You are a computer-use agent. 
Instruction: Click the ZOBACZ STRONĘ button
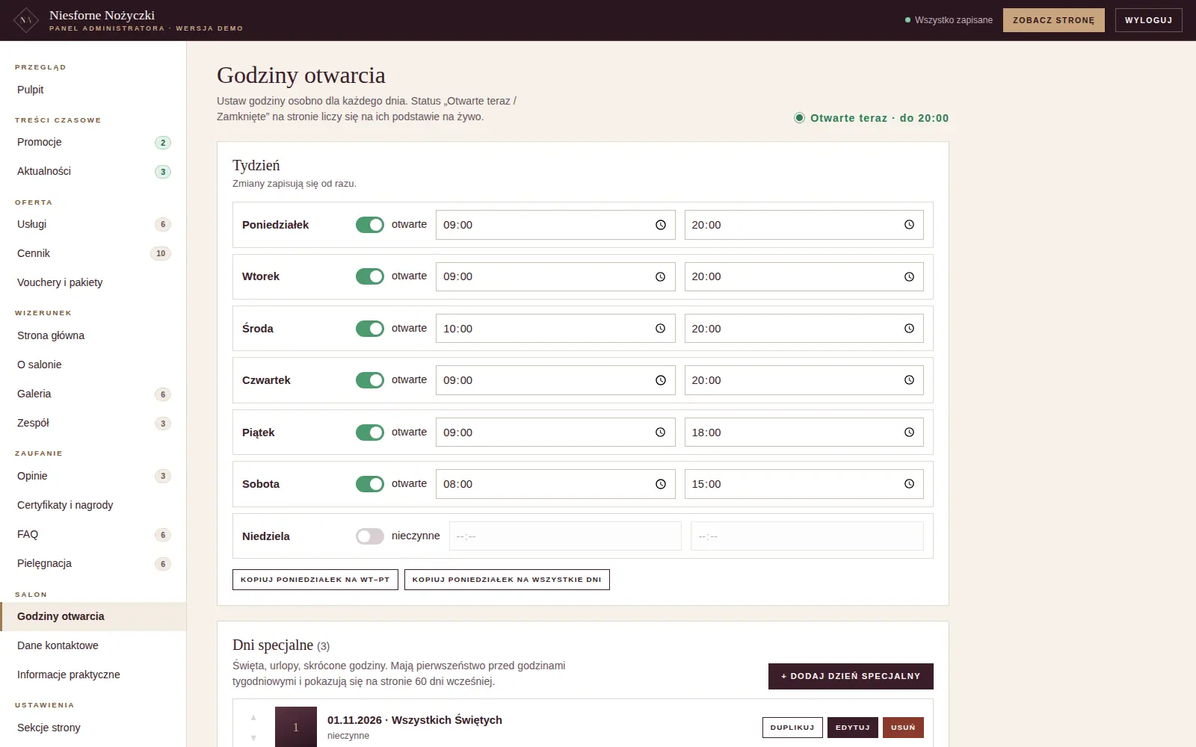[x=1054, y=20]
